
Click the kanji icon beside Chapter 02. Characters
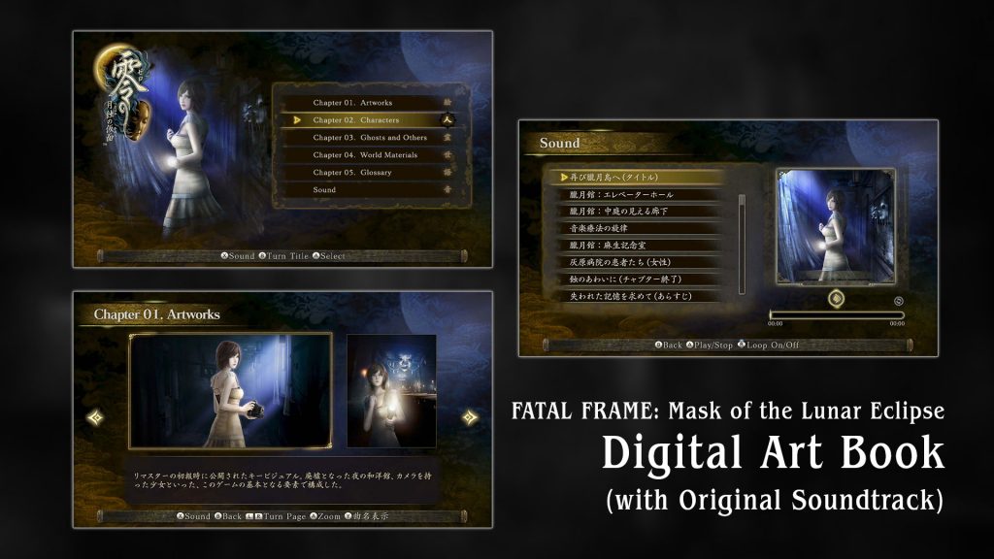tap(447, 120)
